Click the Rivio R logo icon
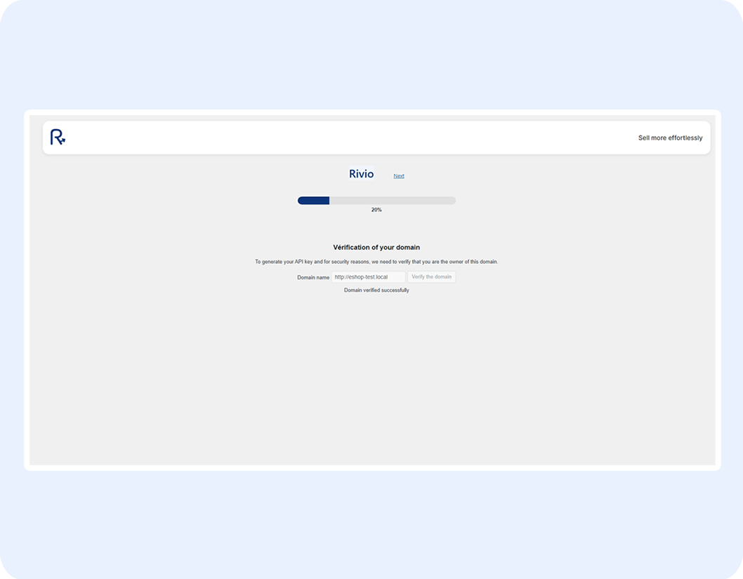The height and width of the screenshot is (579, 743). (58, 138)
